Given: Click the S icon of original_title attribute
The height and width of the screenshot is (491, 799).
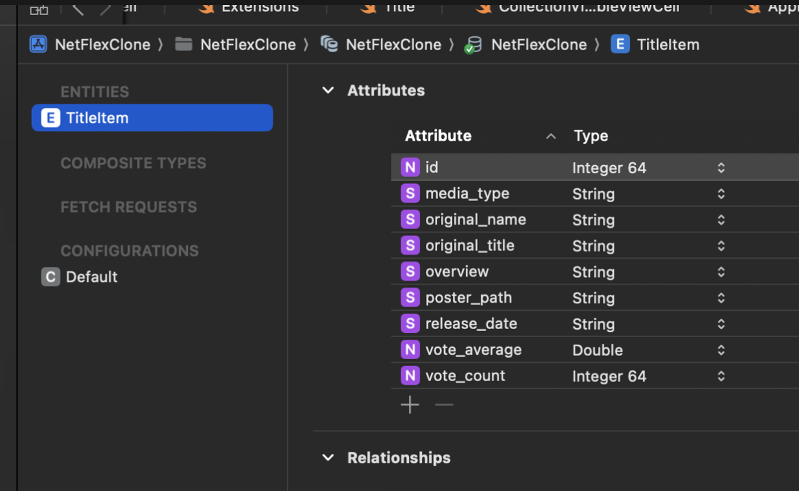Looking at the screenshot, I should [x=410, y=245].
